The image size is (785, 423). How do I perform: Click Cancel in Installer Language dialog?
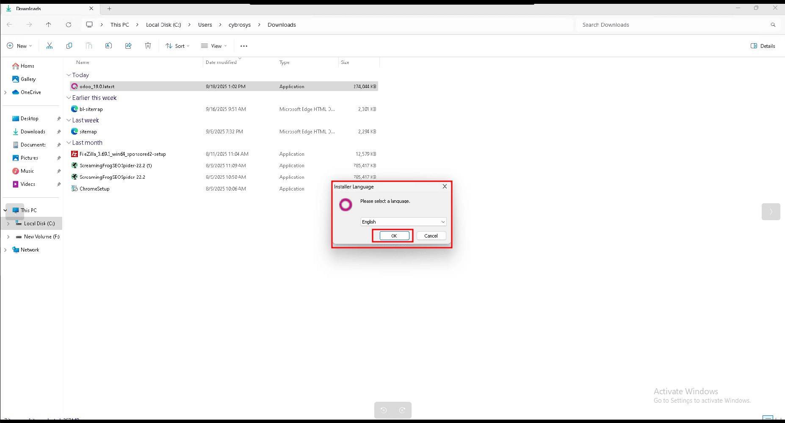(x=431, y=236)
